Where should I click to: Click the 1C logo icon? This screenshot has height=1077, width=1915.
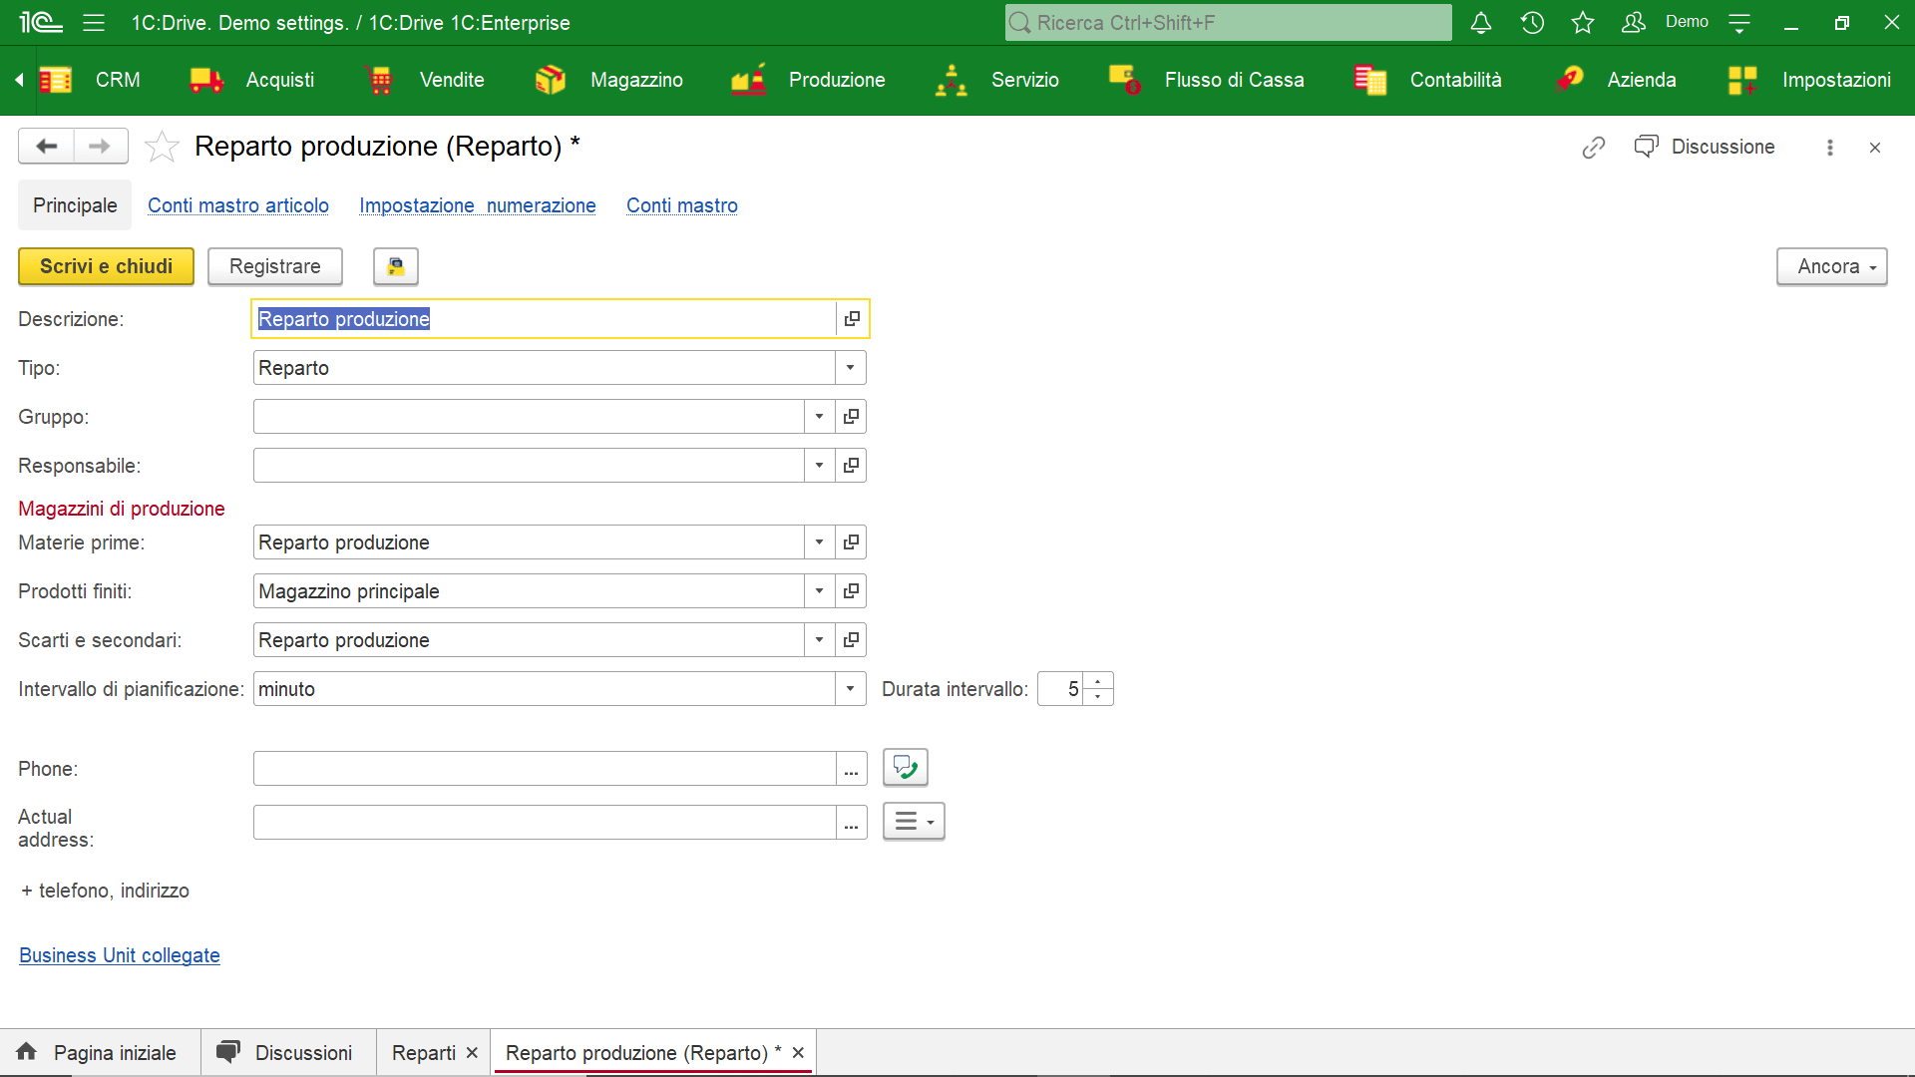tap(41, 22)
